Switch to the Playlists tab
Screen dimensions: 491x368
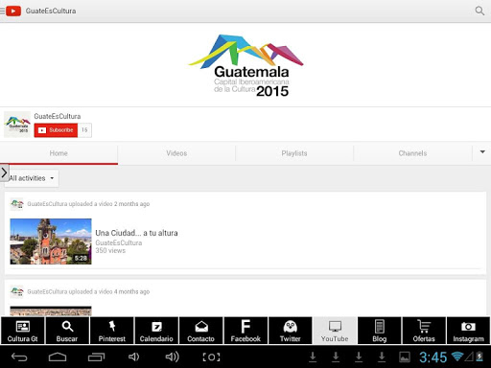pos(294,153)
